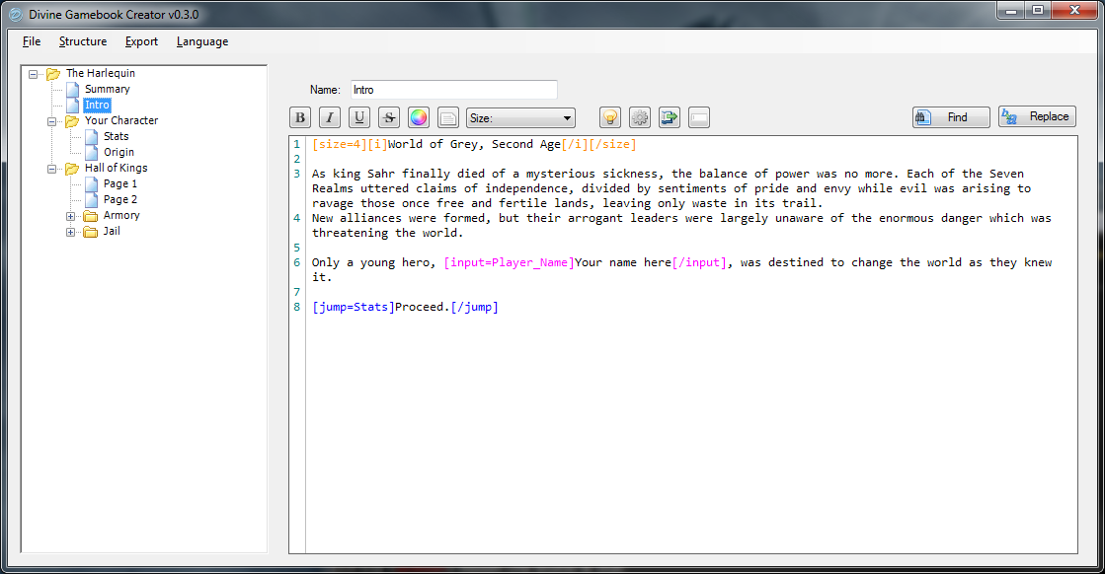1105x574 pixels.
Task: Click the Page 2 document icon
Action: [91, 200]
